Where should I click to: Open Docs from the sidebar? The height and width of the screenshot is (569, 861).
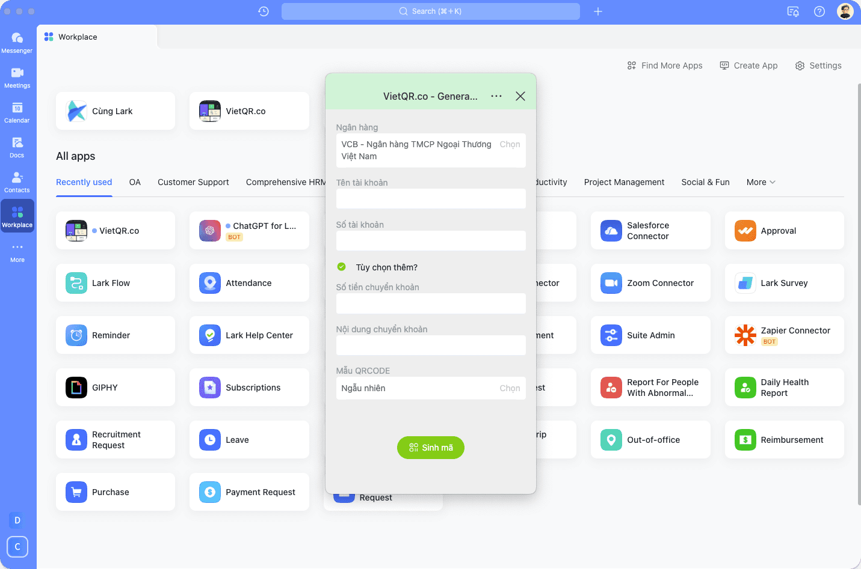(17, 147)
